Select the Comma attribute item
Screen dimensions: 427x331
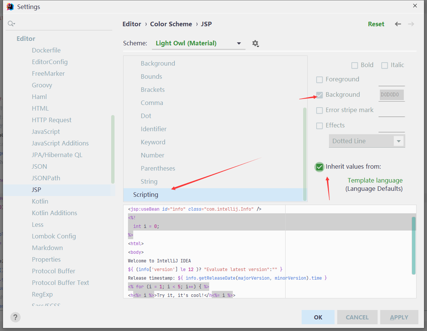pyautogui.click(x=152, y=103)
